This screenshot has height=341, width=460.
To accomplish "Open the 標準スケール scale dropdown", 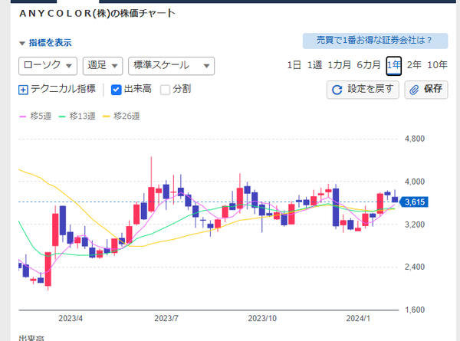I will pos(171,66).
